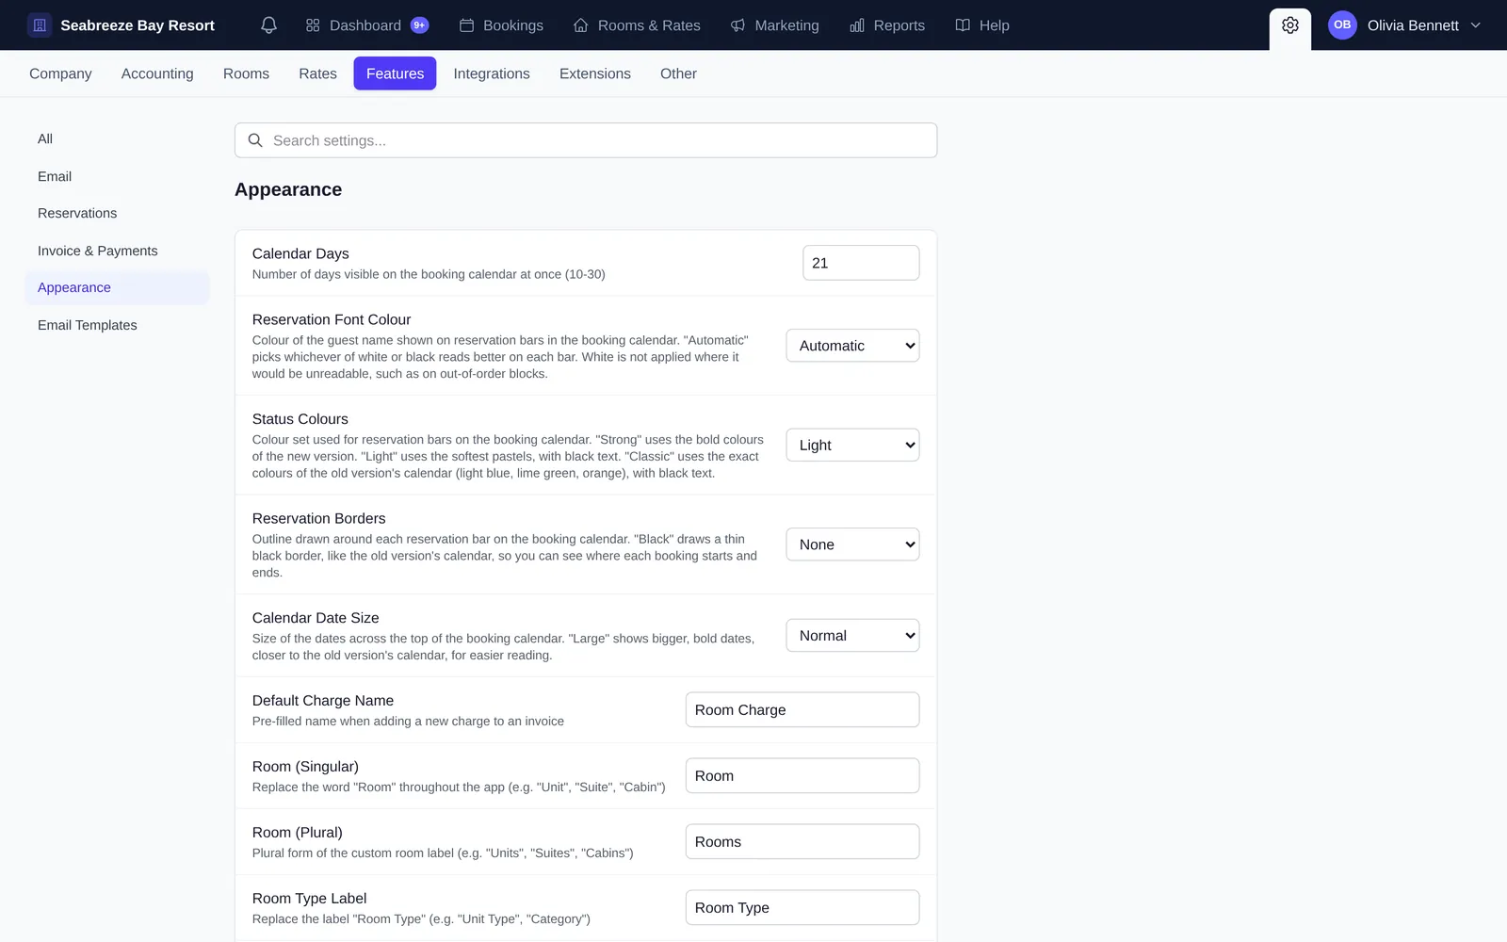Switch to the Company tab
The image size is (1507, 942).
60,73
